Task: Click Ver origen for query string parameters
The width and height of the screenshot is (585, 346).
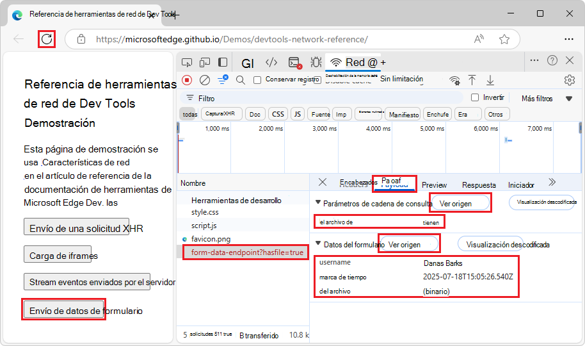Action: pyautogui.click(x=460, y=203)
